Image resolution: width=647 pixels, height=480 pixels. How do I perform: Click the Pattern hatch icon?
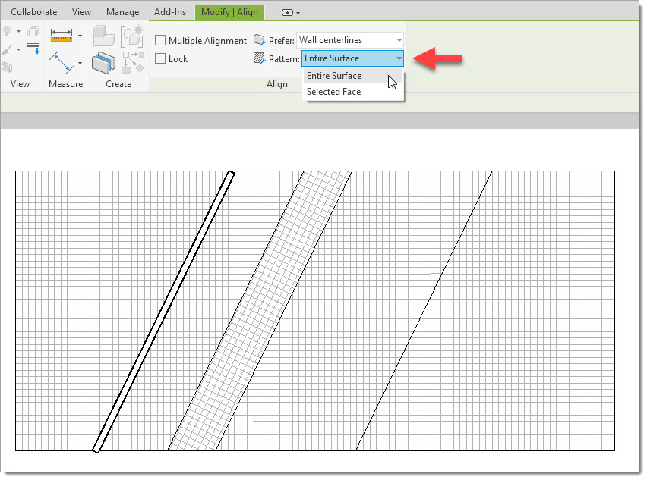[x=259, y=58]
